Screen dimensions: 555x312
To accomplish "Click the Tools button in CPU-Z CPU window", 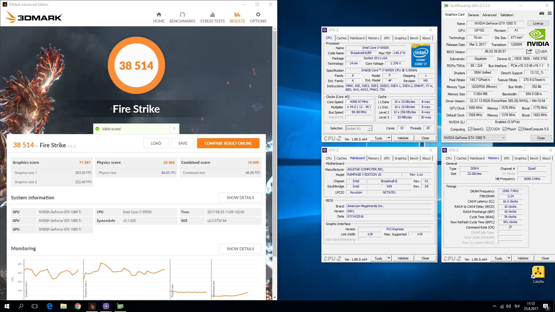I will click(378, 138).
